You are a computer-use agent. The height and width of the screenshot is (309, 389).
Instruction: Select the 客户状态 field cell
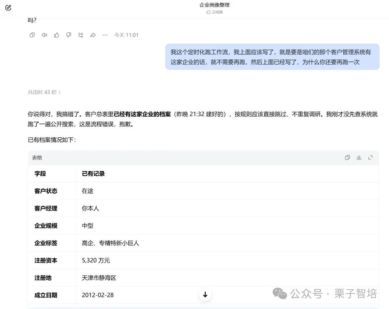(52, 191)
